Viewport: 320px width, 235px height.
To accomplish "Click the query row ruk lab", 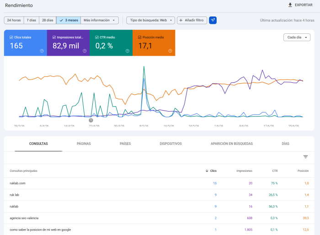I will (159, 195).
